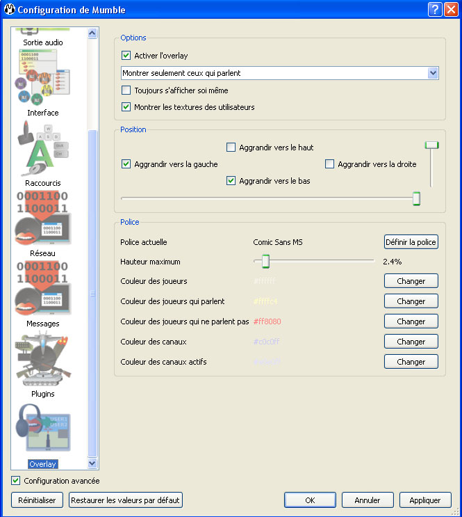Image resolution: width=462 pixels, height=517 pixels.
Task: Click the Mumble title bar icon
Action: [x=9, y=9]
